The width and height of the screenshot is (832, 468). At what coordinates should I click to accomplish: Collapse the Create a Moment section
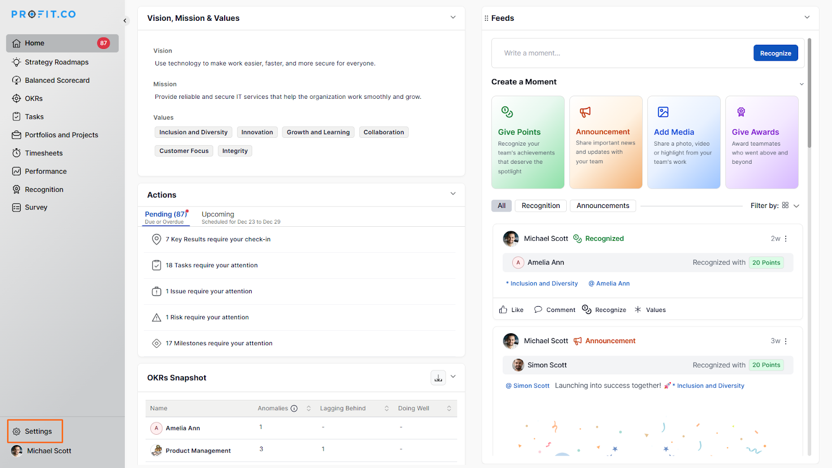click(801, 84)
